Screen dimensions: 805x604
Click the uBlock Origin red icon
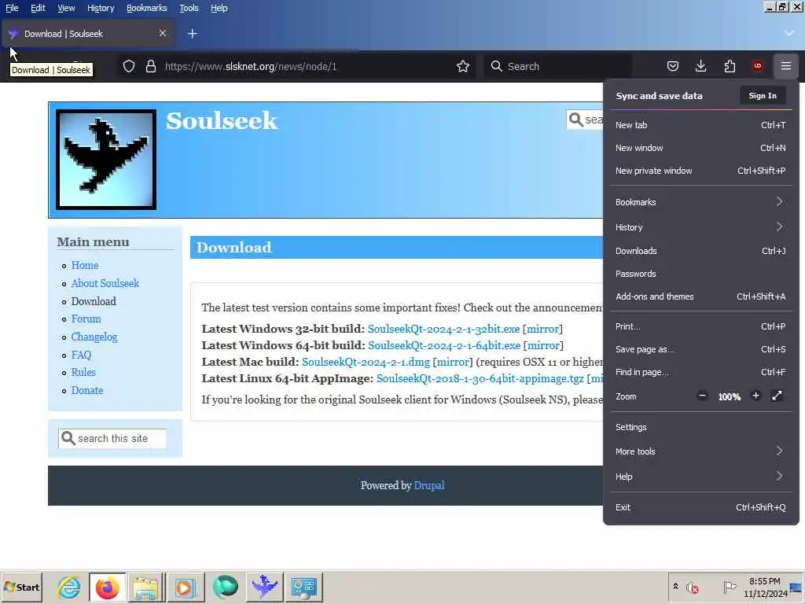click(x=757, y=66)
